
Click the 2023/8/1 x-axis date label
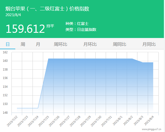(118, 120)
